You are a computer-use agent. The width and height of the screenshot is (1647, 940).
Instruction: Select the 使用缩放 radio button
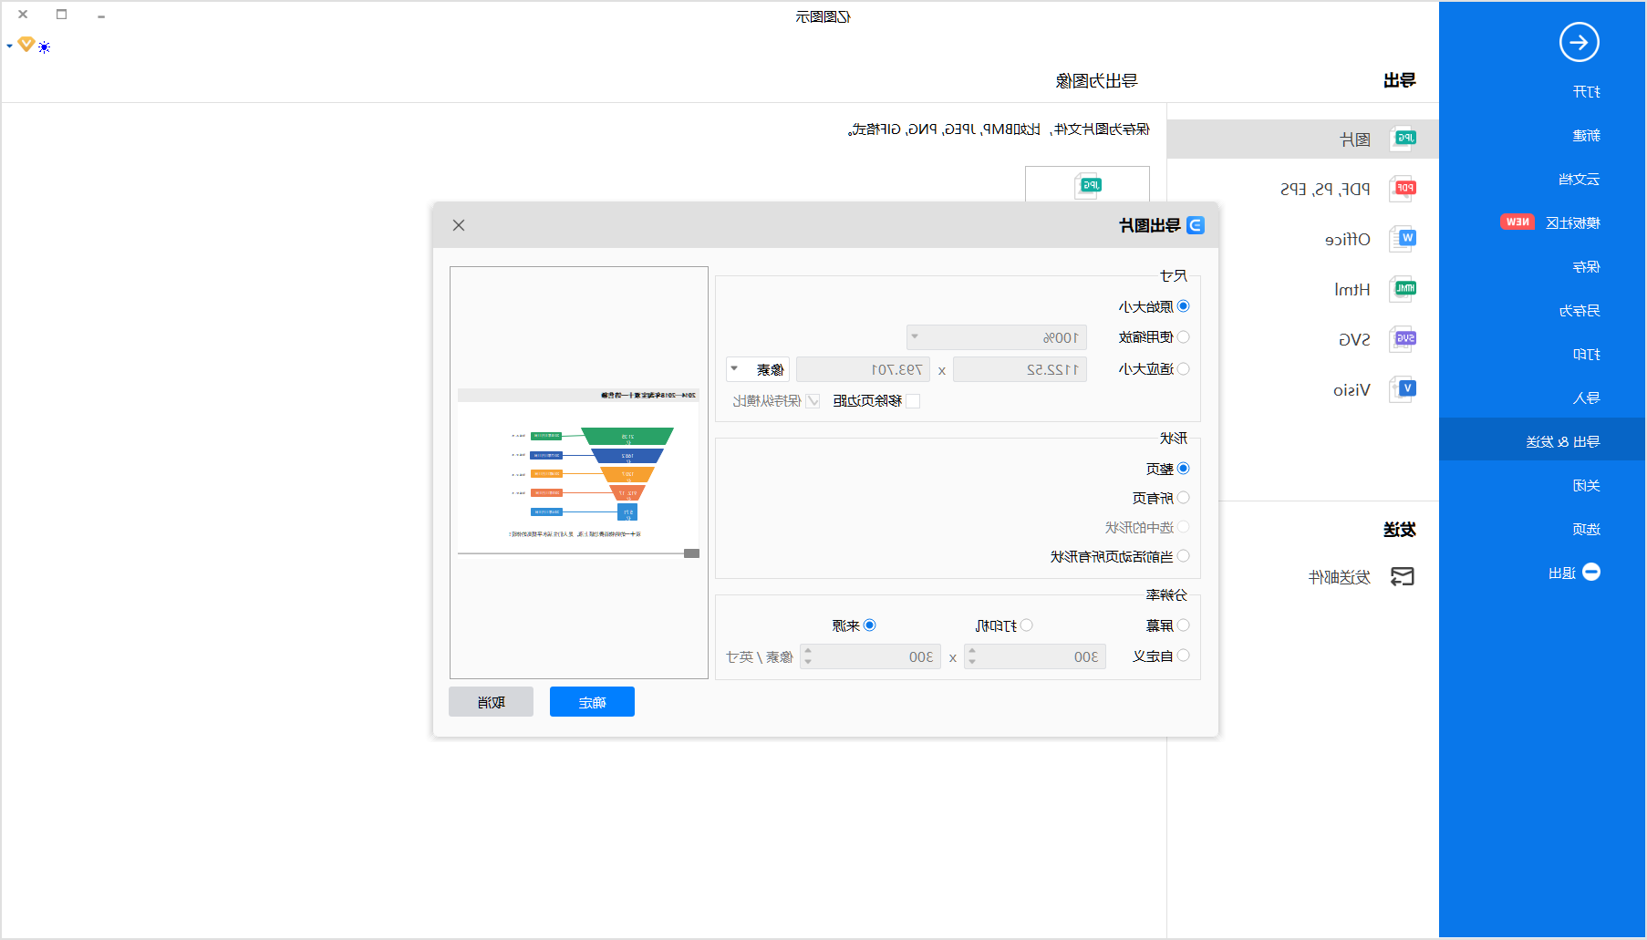tap(1183, 336)
